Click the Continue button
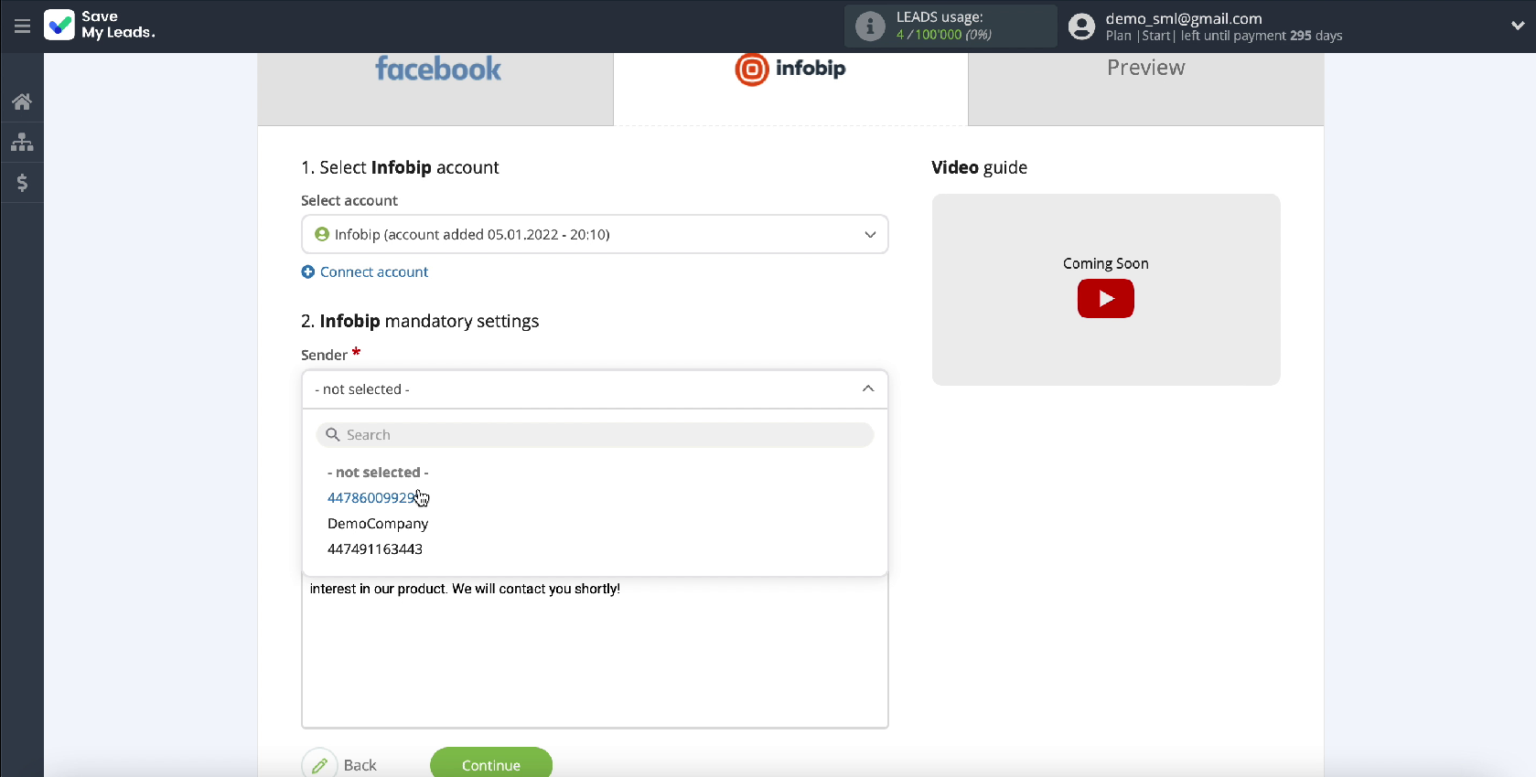The image size is (1536, 777). click(491, 764)
